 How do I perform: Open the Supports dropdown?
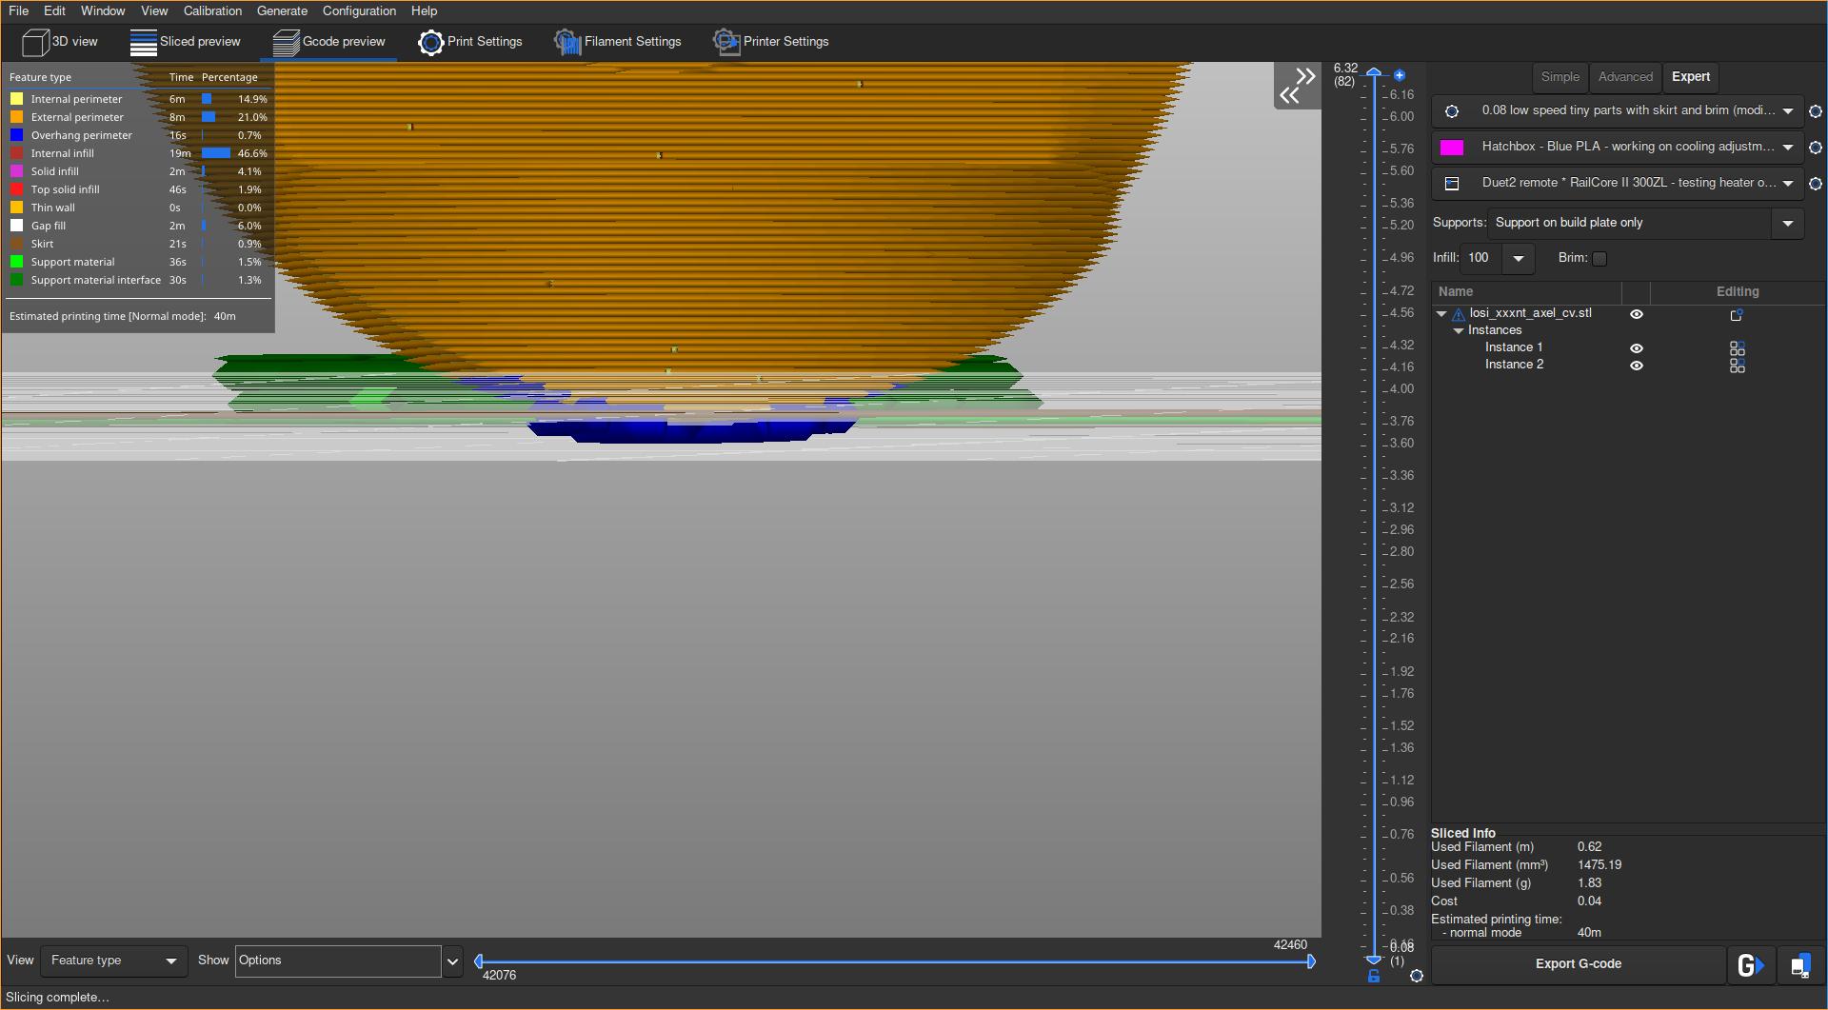(x=1788, y=222)
